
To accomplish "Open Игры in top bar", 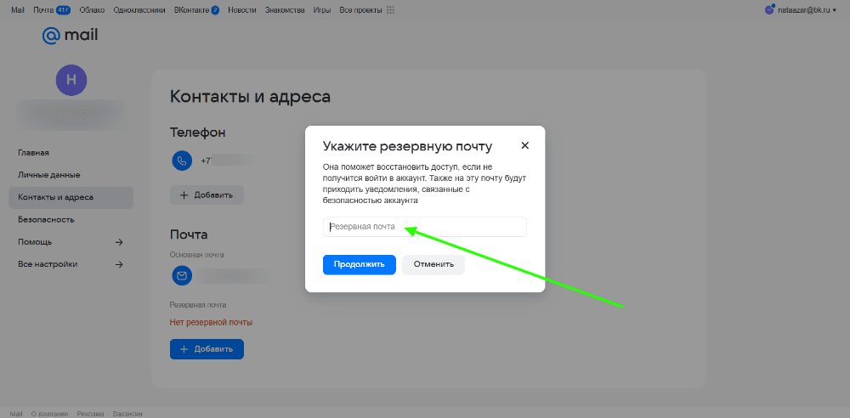I will [322, 10].
